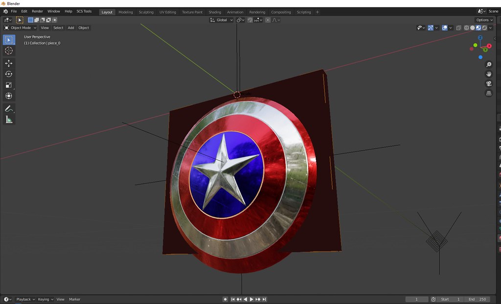
Task: Toggle X-Ray viewing mode
Action: [x=458, y=28]
